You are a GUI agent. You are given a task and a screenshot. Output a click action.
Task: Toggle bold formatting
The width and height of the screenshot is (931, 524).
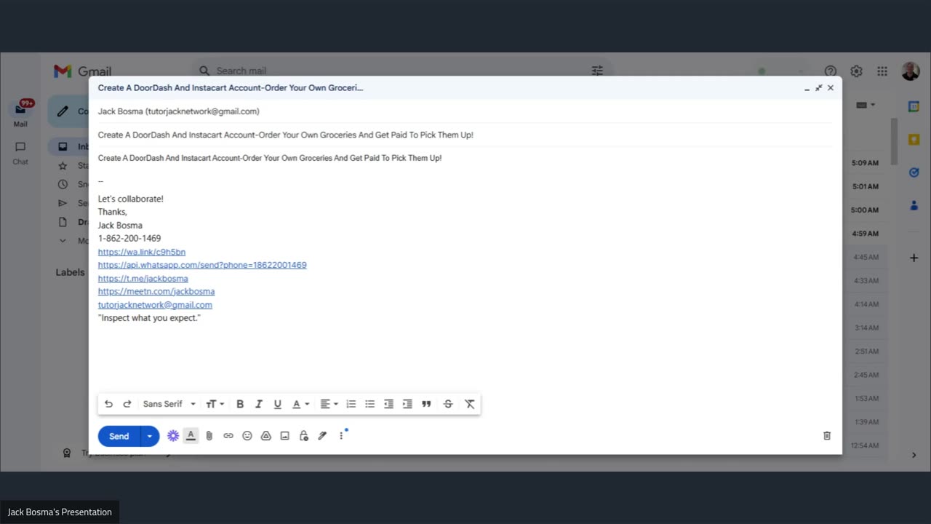[240, 404]
